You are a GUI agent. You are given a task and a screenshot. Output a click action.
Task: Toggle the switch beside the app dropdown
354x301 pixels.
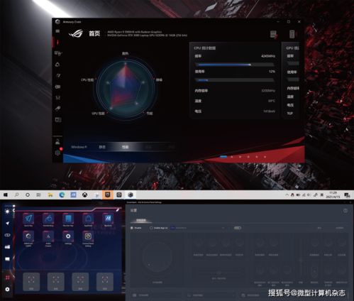[x=238, y=228]
